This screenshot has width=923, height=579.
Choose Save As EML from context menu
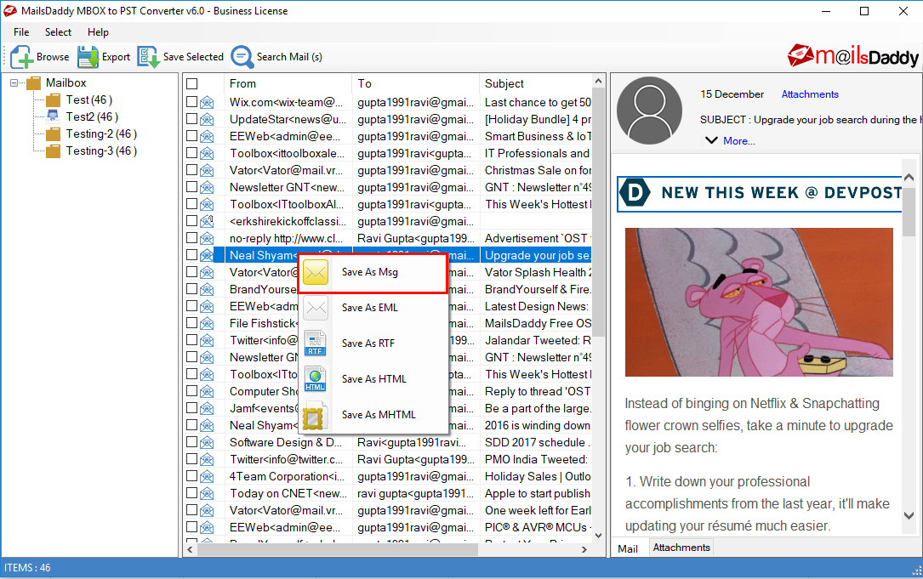[x=373, y=308]
